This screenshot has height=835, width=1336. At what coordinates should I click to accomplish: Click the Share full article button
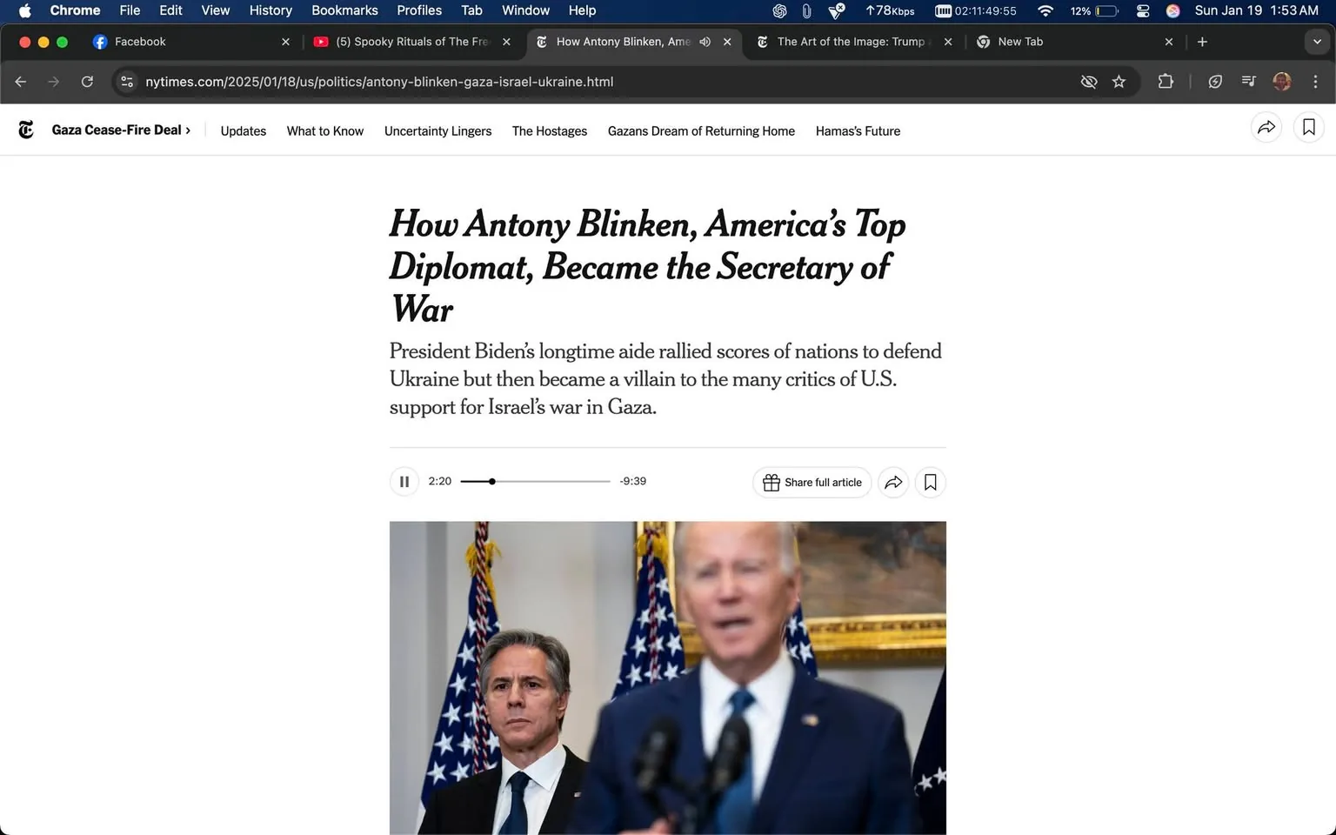pos(812,483)
